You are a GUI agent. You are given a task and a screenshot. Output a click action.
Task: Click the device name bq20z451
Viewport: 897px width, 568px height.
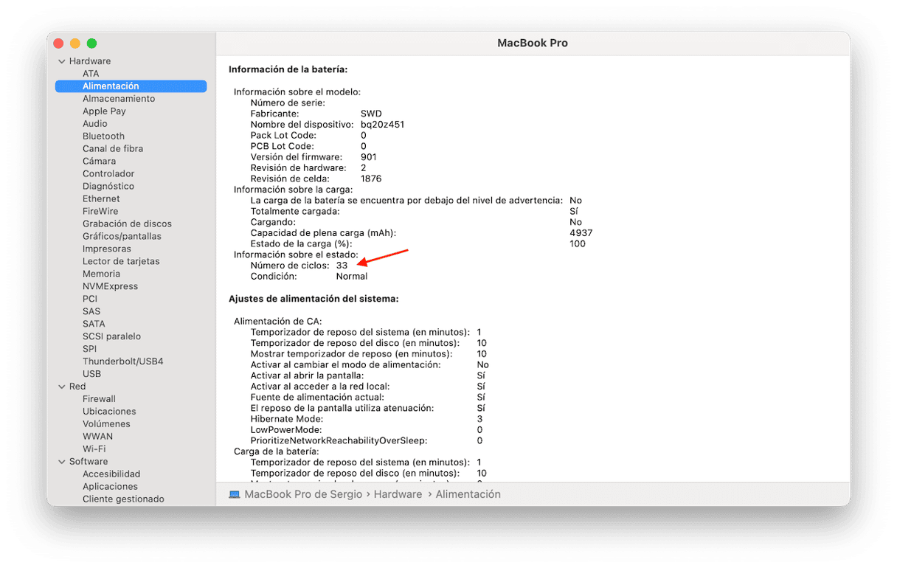coord(382,125)
